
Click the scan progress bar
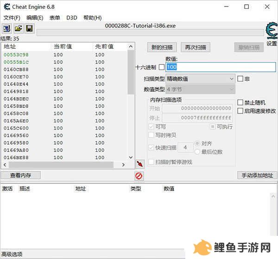[150, 33]
